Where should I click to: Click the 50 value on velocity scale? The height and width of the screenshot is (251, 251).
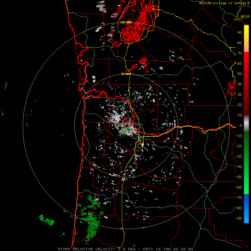240,74
